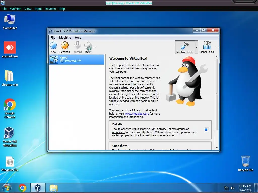Expand the Start button dropdown arrow
The width and height of the screenshot is (258, 193).
point(95,47)
